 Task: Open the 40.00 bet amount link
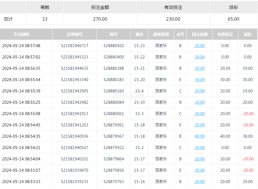coord(199,136)
